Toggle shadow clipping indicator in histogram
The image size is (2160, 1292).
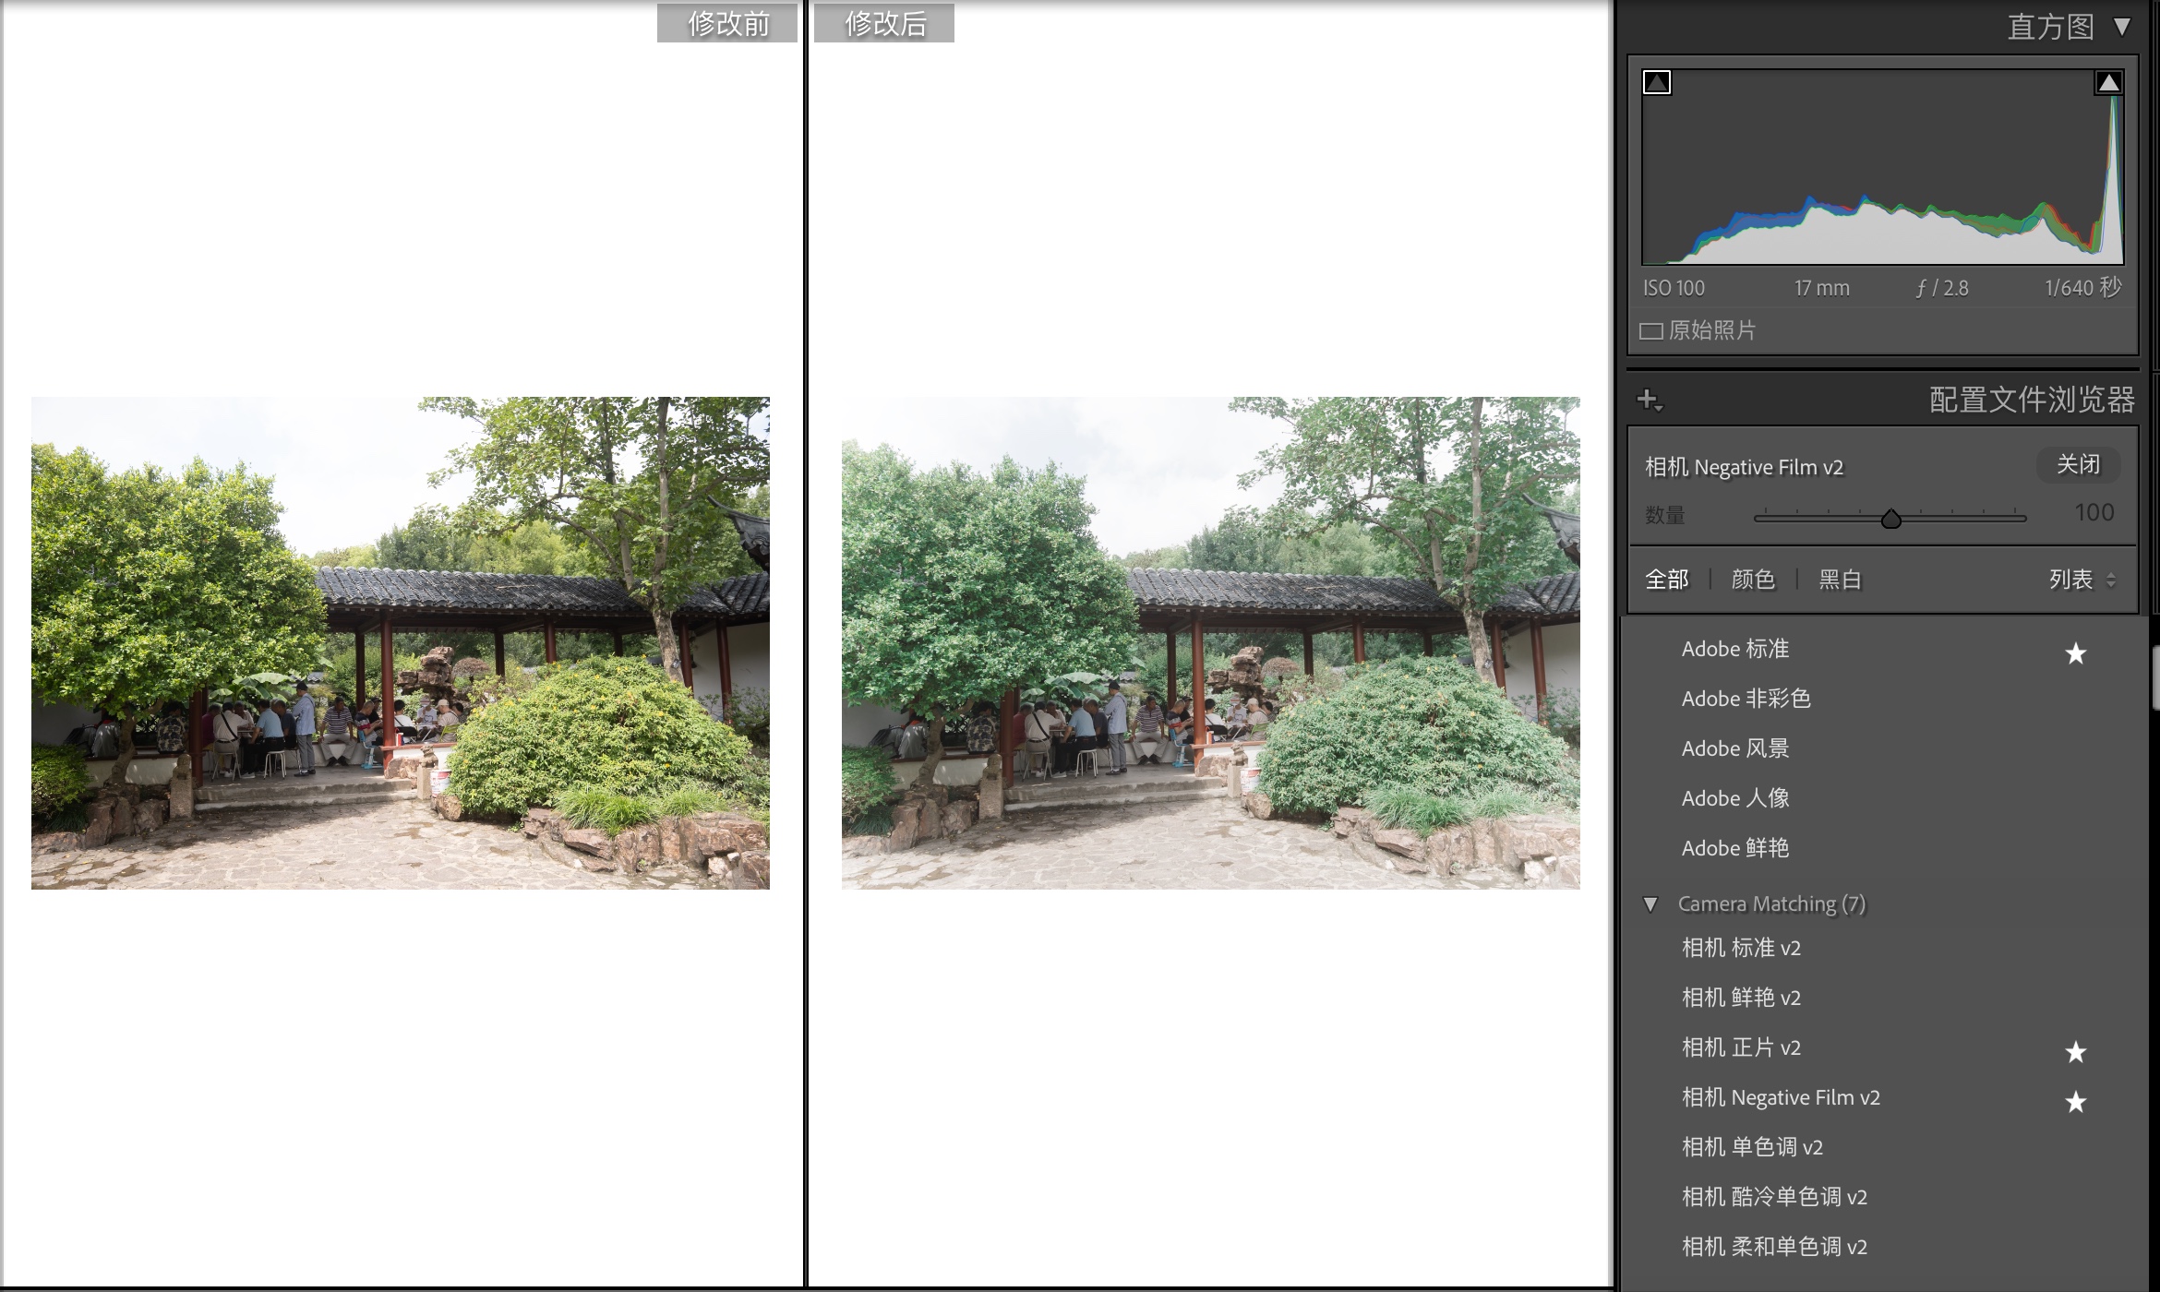click(1657, 83)
